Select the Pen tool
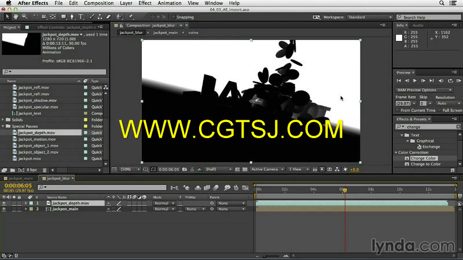This screenshot has height=260, width=463. click(72, 17)
